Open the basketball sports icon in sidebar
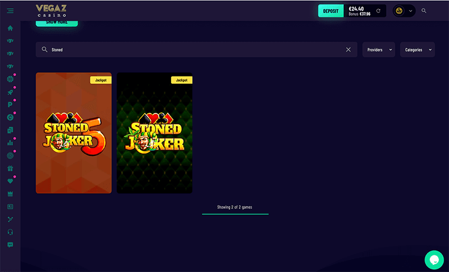 click(x=10, y=79)
